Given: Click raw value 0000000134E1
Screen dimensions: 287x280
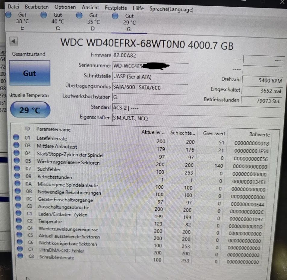Looking at the screenshot, I should click(x=249, y=182).
